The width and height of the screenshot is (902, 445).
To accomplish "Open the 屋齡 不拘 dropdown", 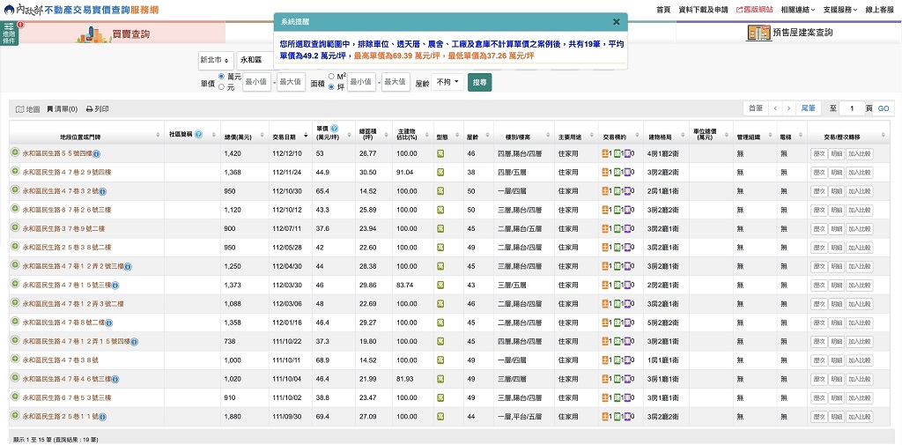I will tap(447, 82).
